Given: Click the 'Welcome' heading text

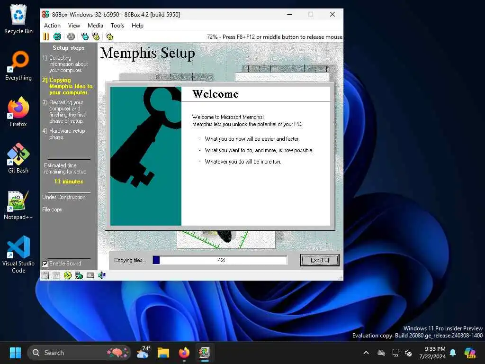Looking at the screenshot, I should 216,94.
